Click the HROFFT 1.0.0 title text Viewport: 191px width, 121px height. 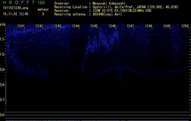pyautogui.click(x=24, y=2)
